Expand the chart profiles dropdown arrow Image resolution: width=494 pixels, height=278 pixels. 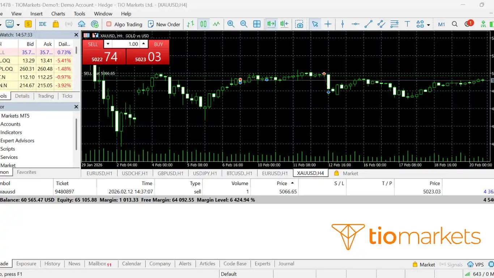(x=18, y=25)
